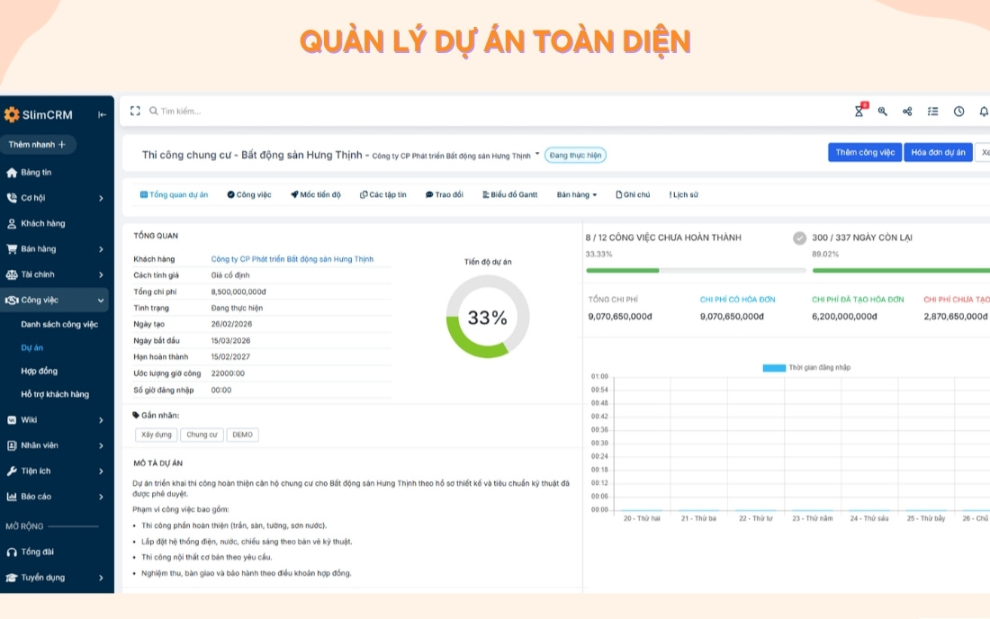Screen dimensions: 990x619
Task: Open the Ghi chú tab
Action: coord(633,194)
